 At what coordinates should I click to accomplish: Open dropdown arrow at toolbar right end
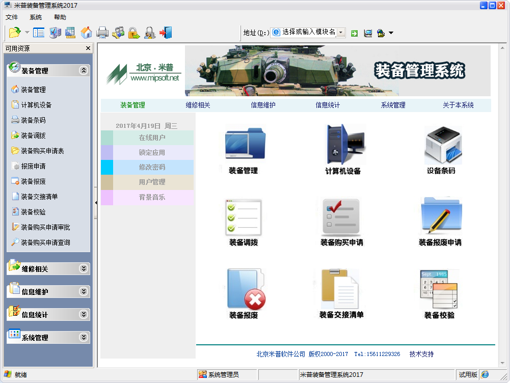coord(391,33)
